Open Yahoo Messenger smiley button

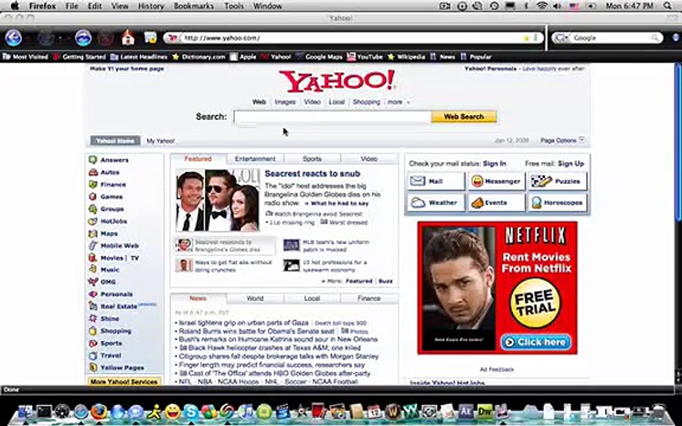pos(496,181)
